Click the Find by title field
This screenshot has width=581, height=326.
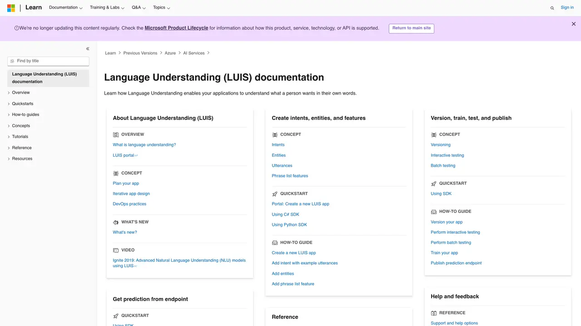coord(48,61)
